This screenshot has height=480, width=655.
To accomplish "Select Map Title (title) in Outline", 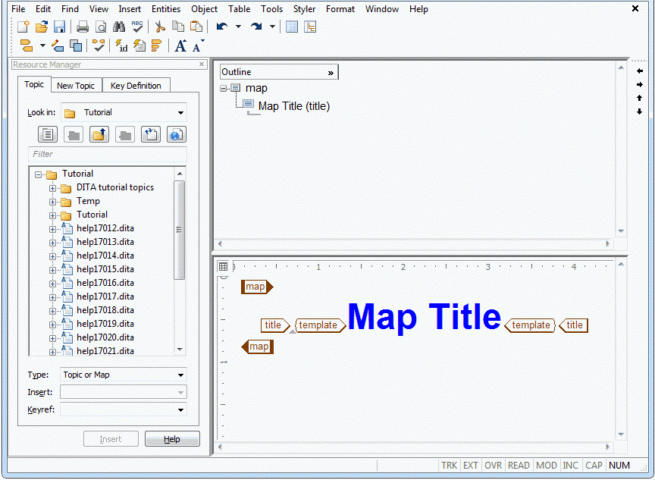I will pos(294,106).
